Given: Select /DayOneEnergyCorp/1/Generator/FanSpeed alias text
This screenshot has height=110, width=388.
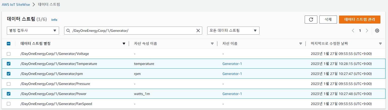Looking at the screenshot, I should coord(56,104).
